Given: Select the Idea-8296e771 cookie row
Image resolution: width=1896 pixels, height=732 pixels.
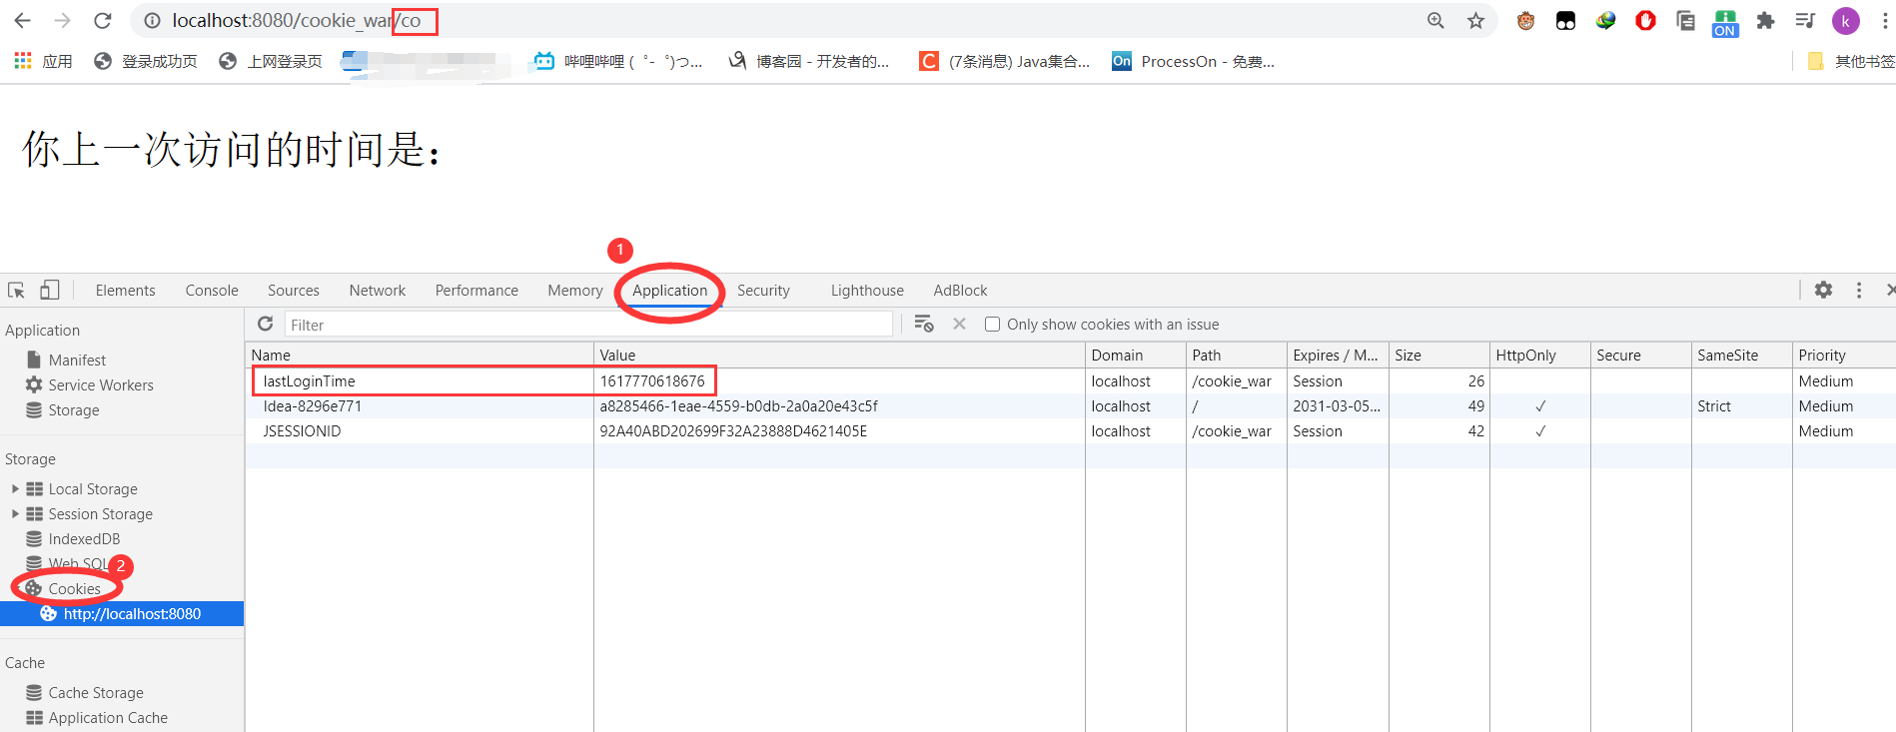Looking at the screenshot, I should [x=1071, y=406].
